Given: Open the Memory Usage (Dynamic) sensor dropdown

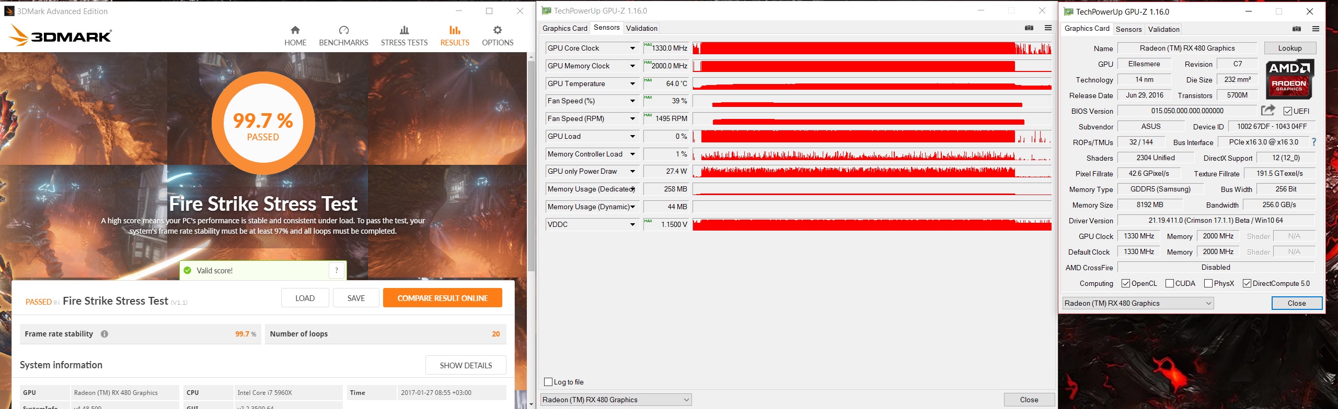Looking at the screenshot, I should pyautogui.click(x=632, y=207).
